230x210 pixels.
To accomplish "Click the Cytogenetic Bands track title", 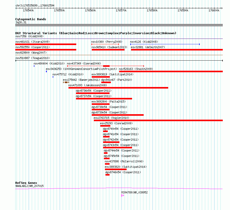I will point(31,19).
